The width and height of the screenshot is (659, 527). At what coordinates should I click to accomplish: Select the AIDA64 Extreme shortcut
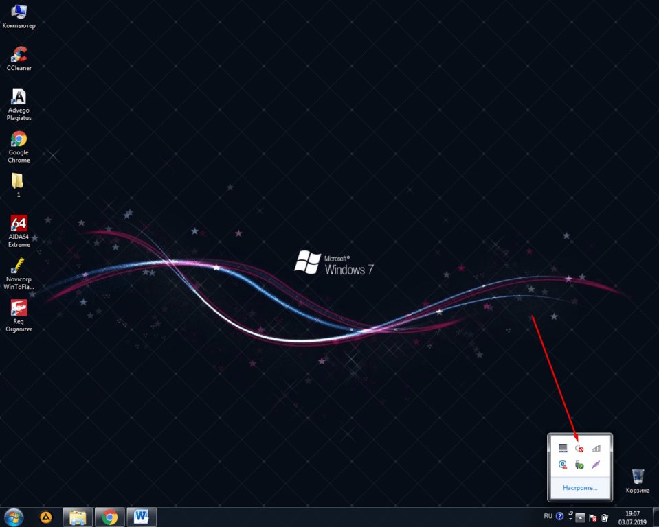click(x=19, y=231)
